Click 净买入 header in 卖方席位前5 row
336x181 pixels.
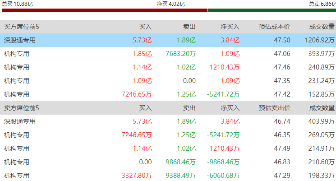230,108
